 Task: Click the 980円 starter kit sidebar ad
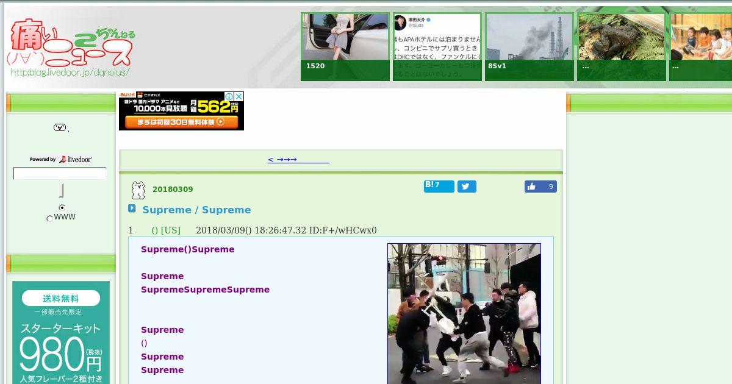click(x=61, y=332)
